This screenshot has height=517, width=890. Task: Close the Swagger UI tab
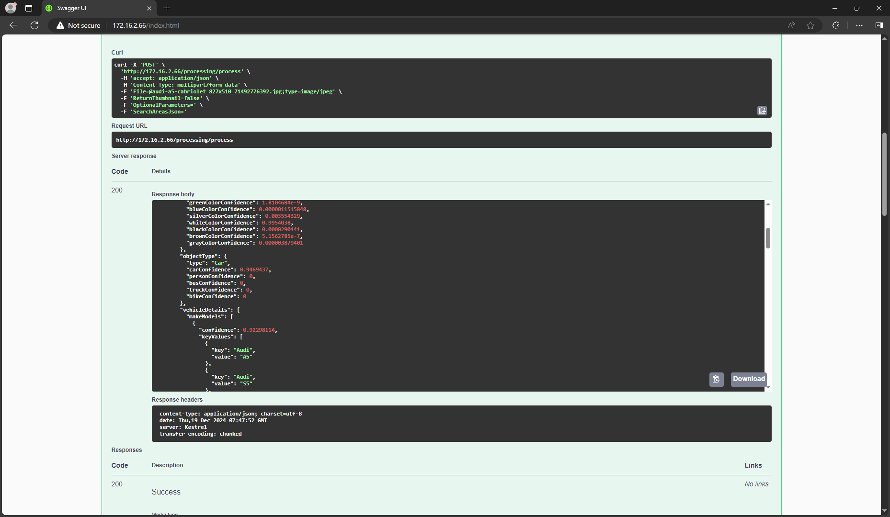(x=149, y=8)
